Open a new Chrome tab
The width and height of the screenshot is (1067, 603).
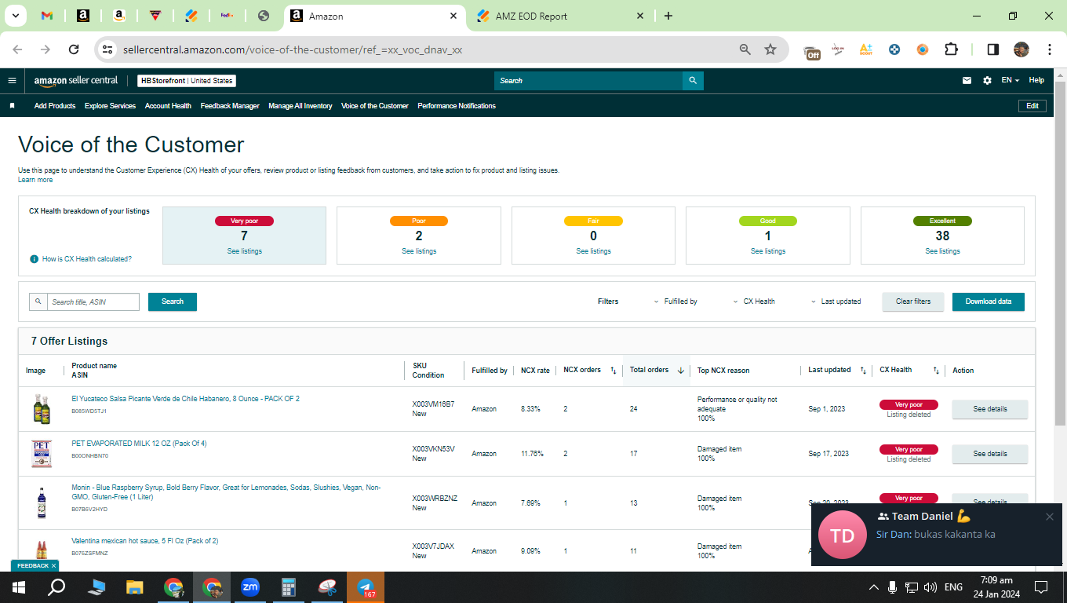point(668,16)
